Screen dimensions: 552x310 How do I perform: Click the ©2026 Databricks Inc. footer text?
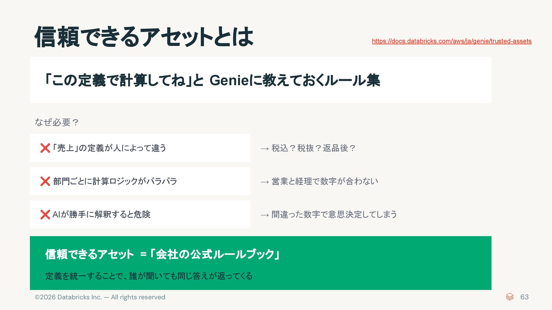pos(100,297)
